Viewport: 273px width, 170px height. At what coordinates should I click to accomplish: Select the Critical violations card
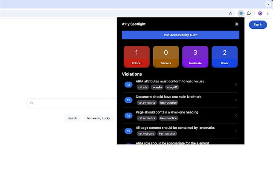[x=136, y=57]
